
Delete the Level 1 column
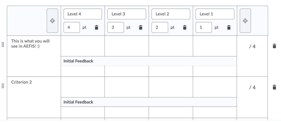pos(229,28)
